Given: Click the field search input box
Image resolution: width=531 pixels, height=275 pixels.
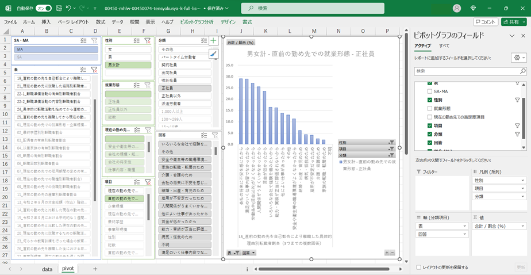Looking at the screenshot, I should coord(470,71).
